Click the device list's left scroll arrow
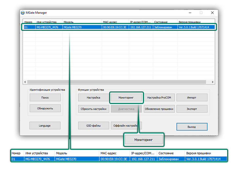The width and height of the screenshot is (236, 178). [25, 82]
